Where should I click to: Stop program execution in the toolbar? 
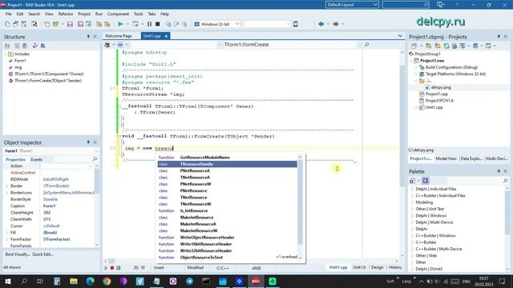click(x=158, y=24)
